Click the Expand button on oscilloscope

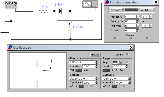pyautogui.click(x=95, y=55)
